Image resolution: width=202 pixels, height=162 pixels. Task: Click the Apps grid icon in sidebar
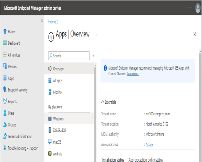(5, 78)
